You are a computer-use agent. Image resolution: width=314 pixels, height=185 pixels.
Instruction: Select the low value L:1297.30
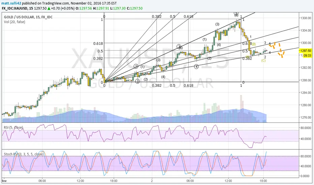[x=118, y=8]
